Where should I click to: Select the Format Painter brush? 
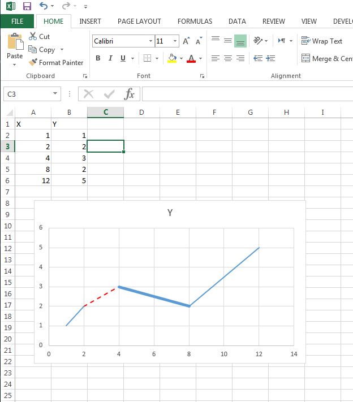click(33, 62)
